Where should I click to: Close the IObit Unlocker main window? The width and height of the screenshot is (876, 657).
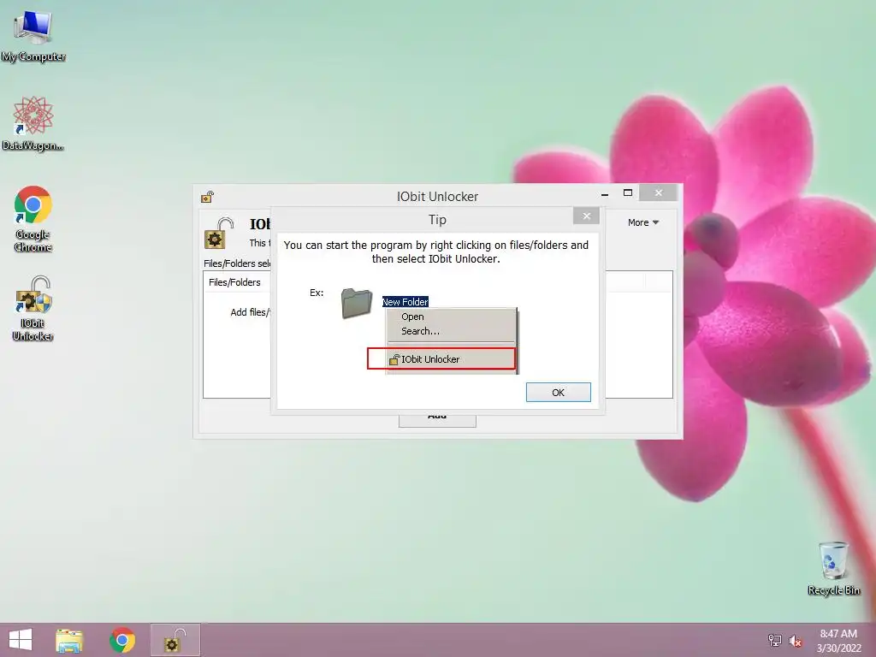[x=659, y=192]
